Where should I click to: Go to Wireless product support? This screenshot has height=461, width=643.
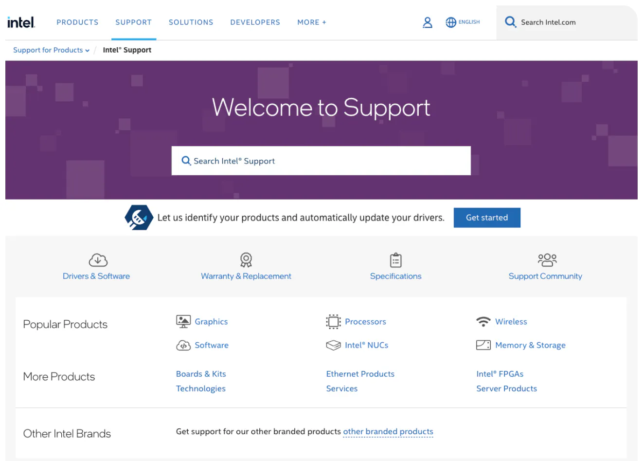pos(511,321)
